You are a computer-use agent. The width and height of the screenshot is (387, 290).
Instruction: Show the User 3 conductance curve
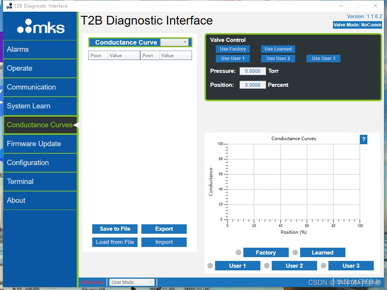tap(351, 265)
